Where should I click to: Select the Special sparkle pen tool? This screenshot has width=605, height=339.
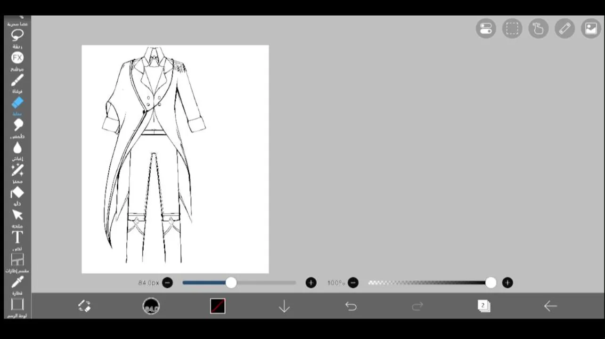17,170
